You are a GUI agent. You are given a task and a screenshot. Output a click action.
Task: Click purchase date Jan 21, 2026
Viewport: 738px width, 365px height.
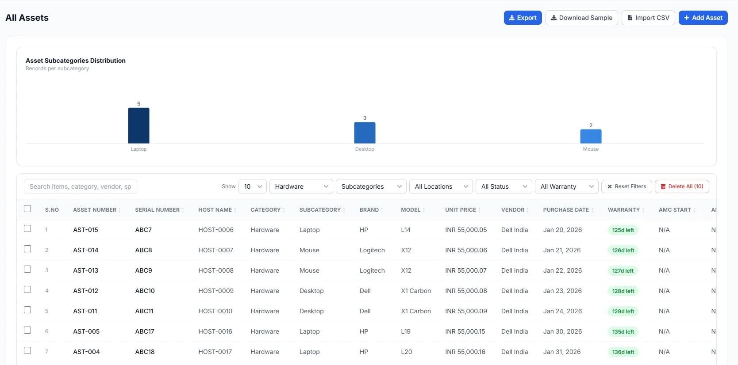[562, 250]
